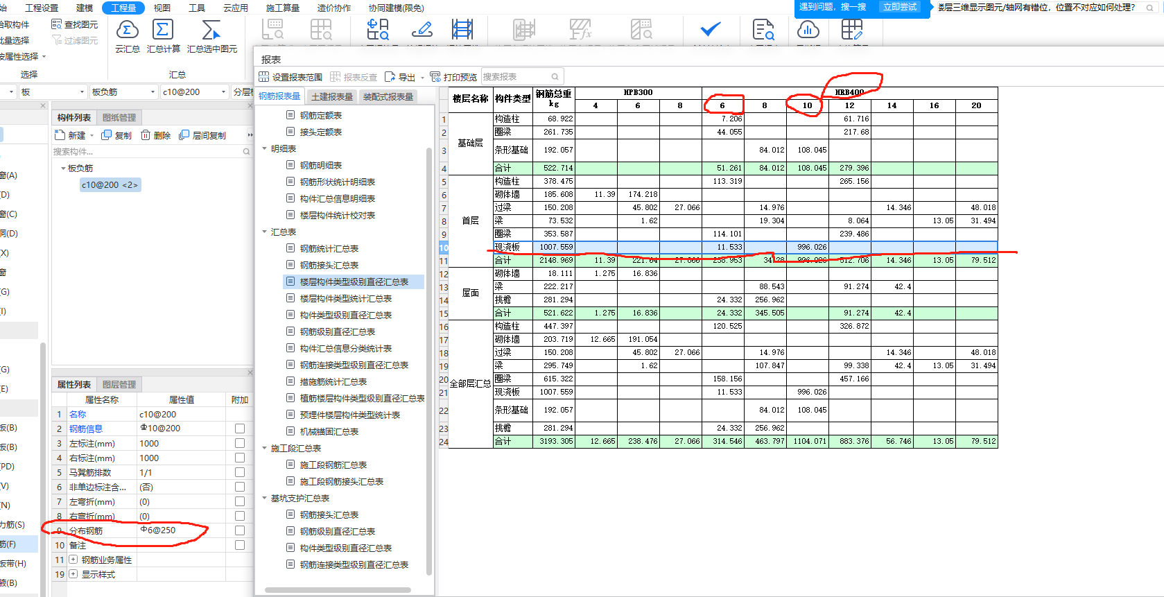Open the 工程设置 ribbon tab

coord(42,8)
